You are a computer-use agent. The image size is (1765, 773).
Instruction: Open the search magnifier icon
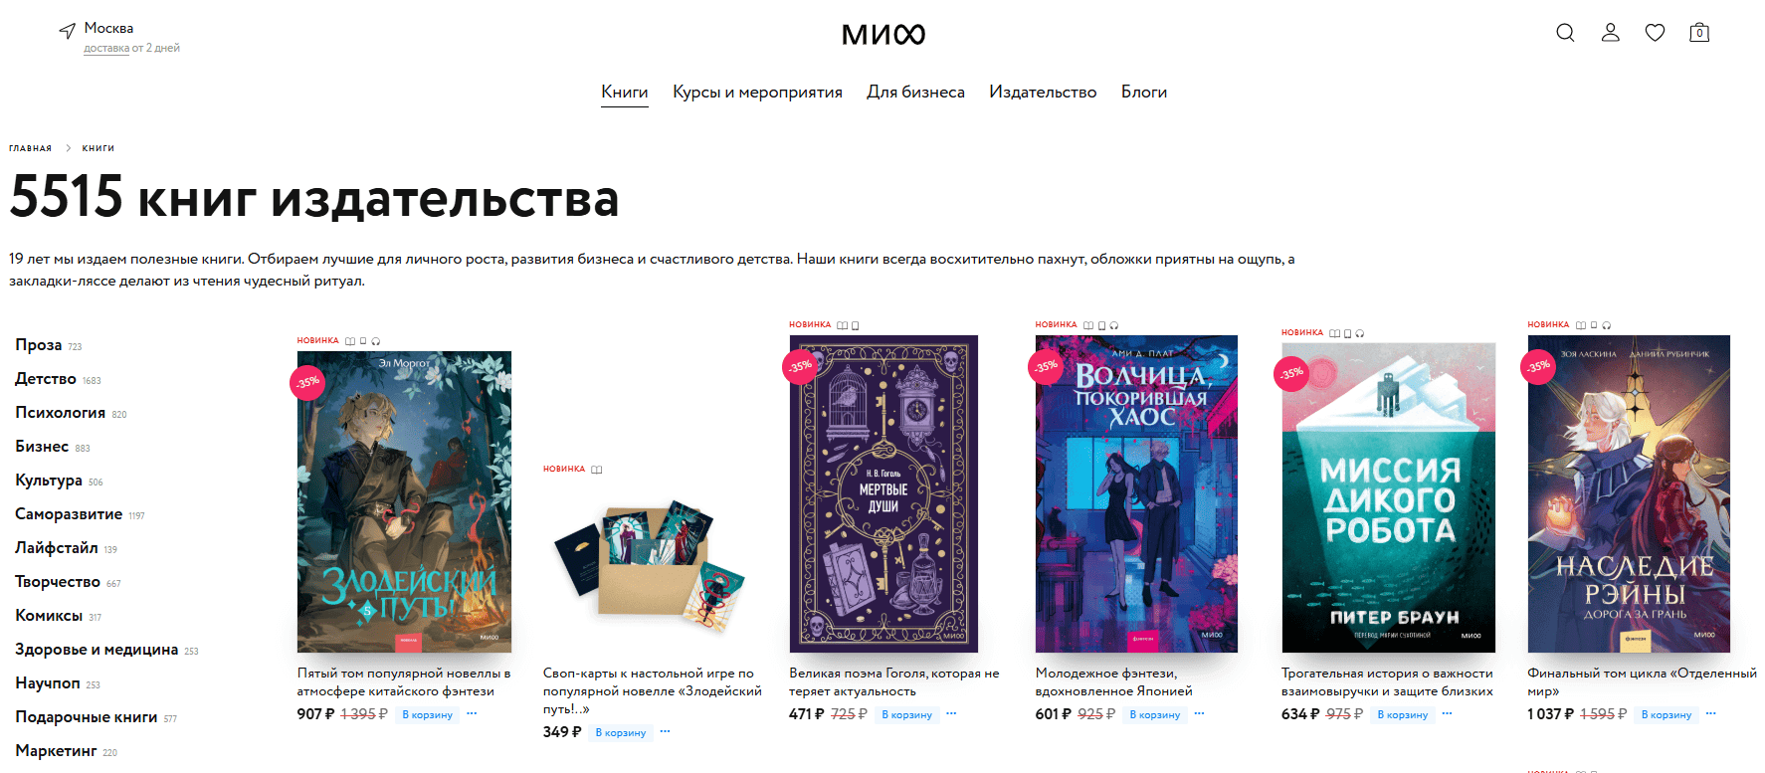pyautogui.click(x=1565, y=33)
